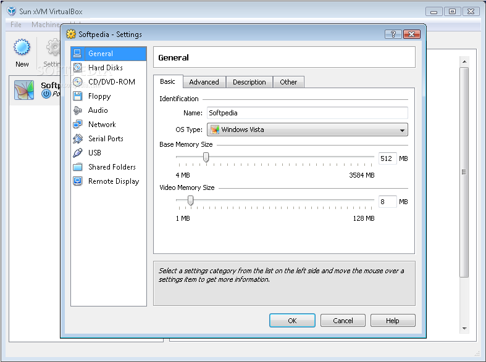Select the Hard Disks category label
Image resolution: width=486 pixels, height=362 pixels.
[x=106, y=67]
